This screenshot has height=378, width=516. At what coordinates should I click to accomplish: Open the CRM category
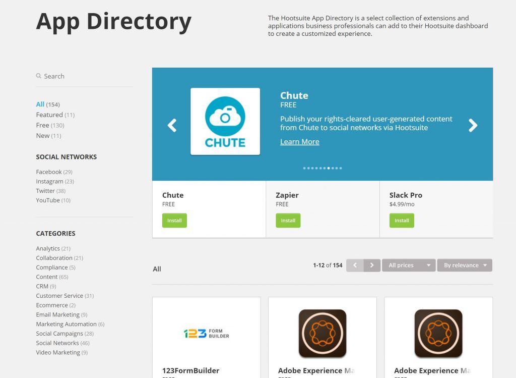point(46,286)
